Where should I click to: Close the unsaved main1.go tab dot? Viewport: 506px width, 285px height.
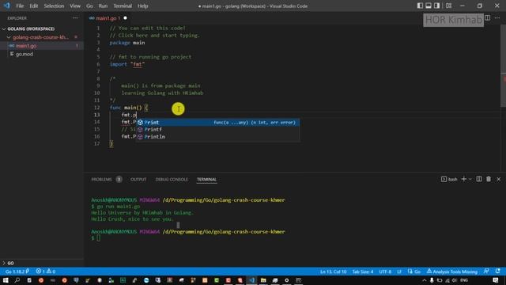[125, 18]
